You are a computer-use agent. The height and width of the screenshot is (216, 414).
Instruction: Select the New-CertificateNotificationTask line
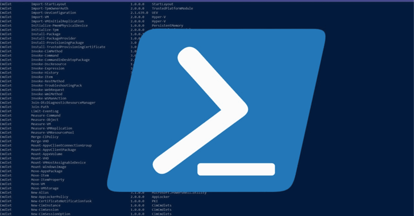pyautogui.click(x=61, y=201)
